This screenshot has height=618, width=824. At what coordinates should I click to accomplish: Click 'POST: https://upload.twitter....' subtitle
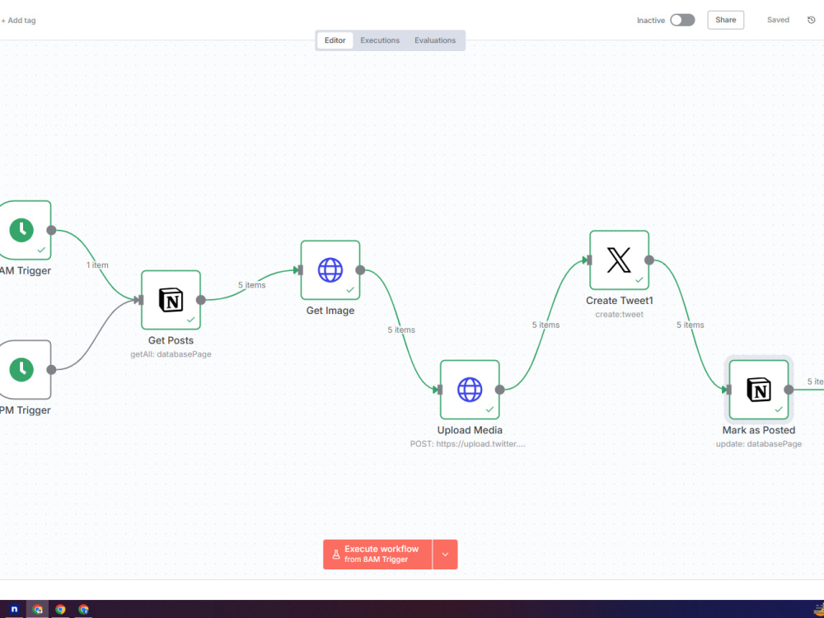(x=468, y=444)
